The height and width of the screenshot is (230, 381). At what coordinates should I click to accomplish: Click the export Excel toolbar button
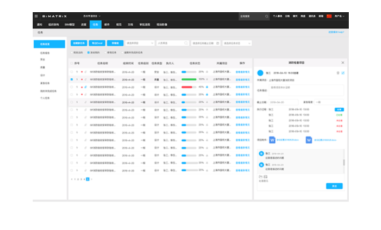point(97,43)
